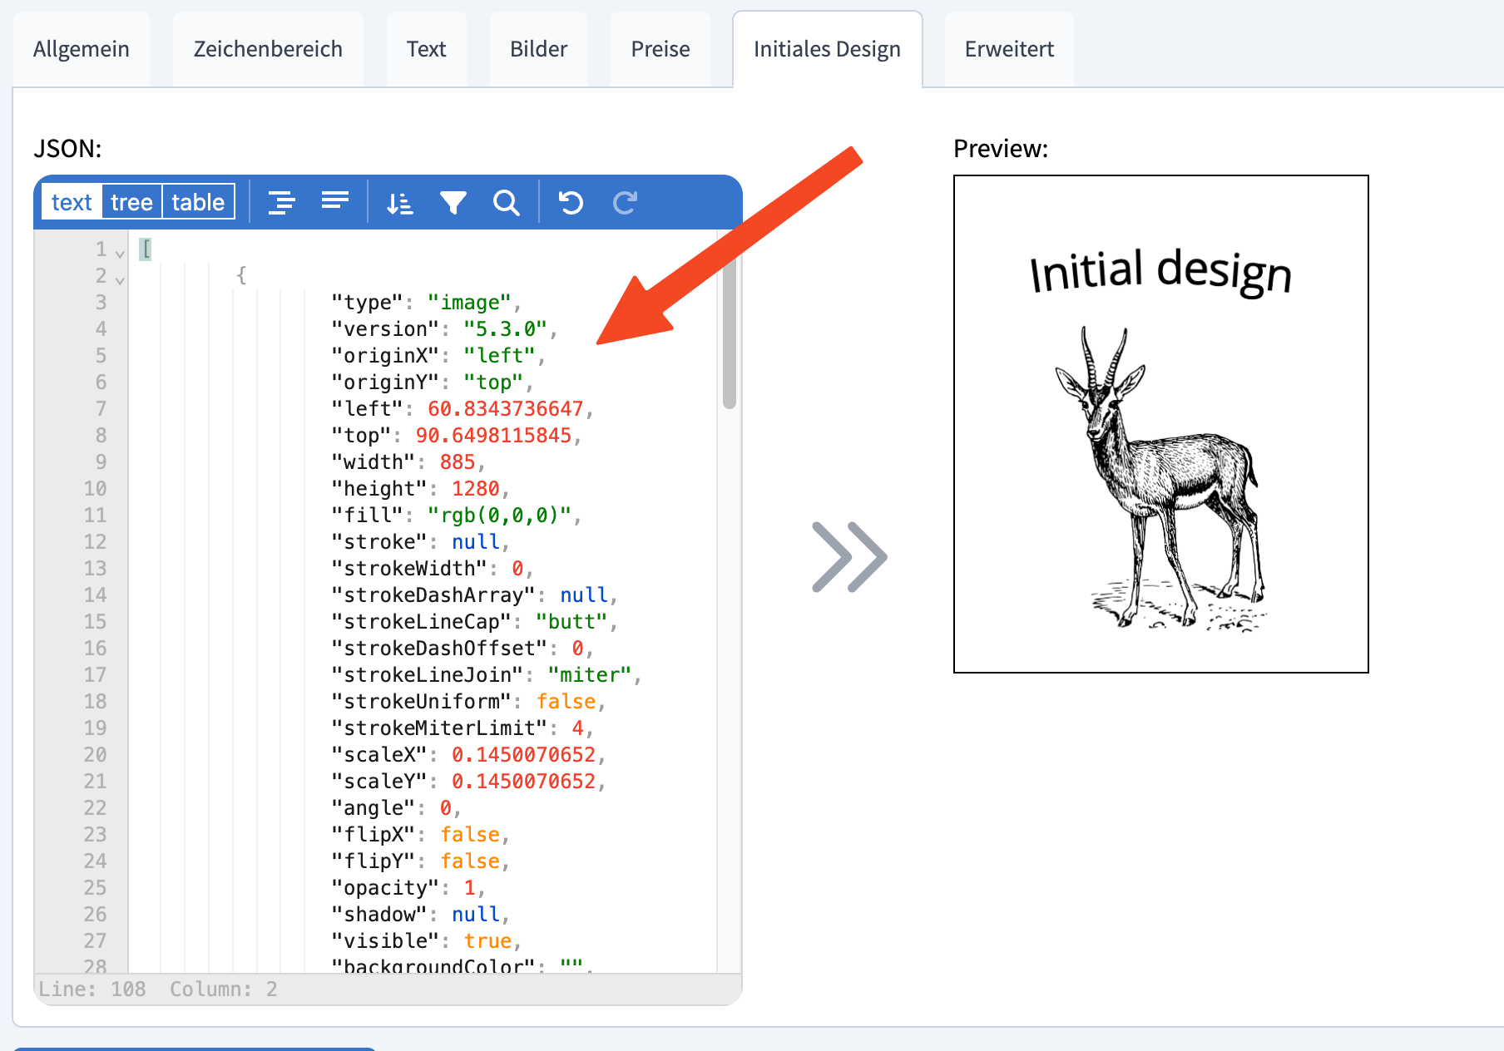Click the left value 60.8343736647

point(506,409)
